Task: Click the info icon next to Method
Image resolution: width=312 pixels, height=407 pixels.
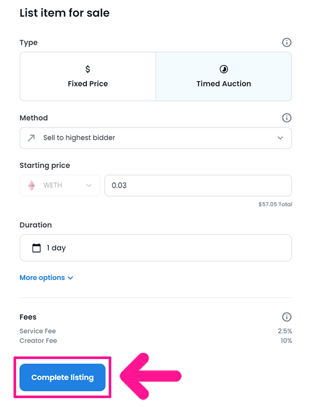Action: (x=287, y=118)
